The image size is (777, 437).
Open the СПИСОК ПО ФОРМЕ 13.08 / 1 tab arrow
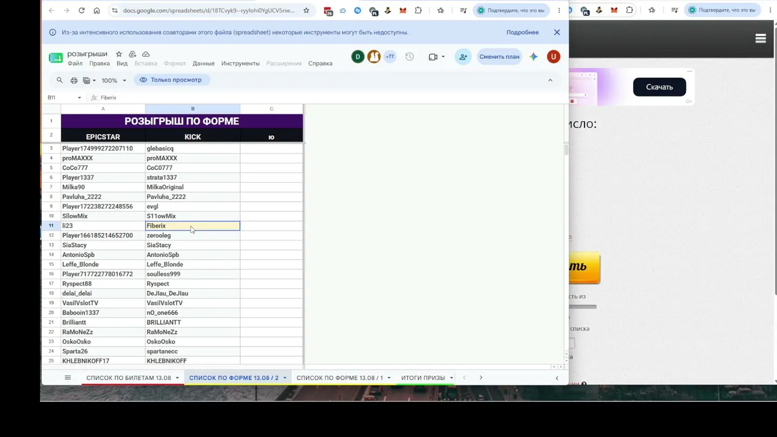[388, 378]
